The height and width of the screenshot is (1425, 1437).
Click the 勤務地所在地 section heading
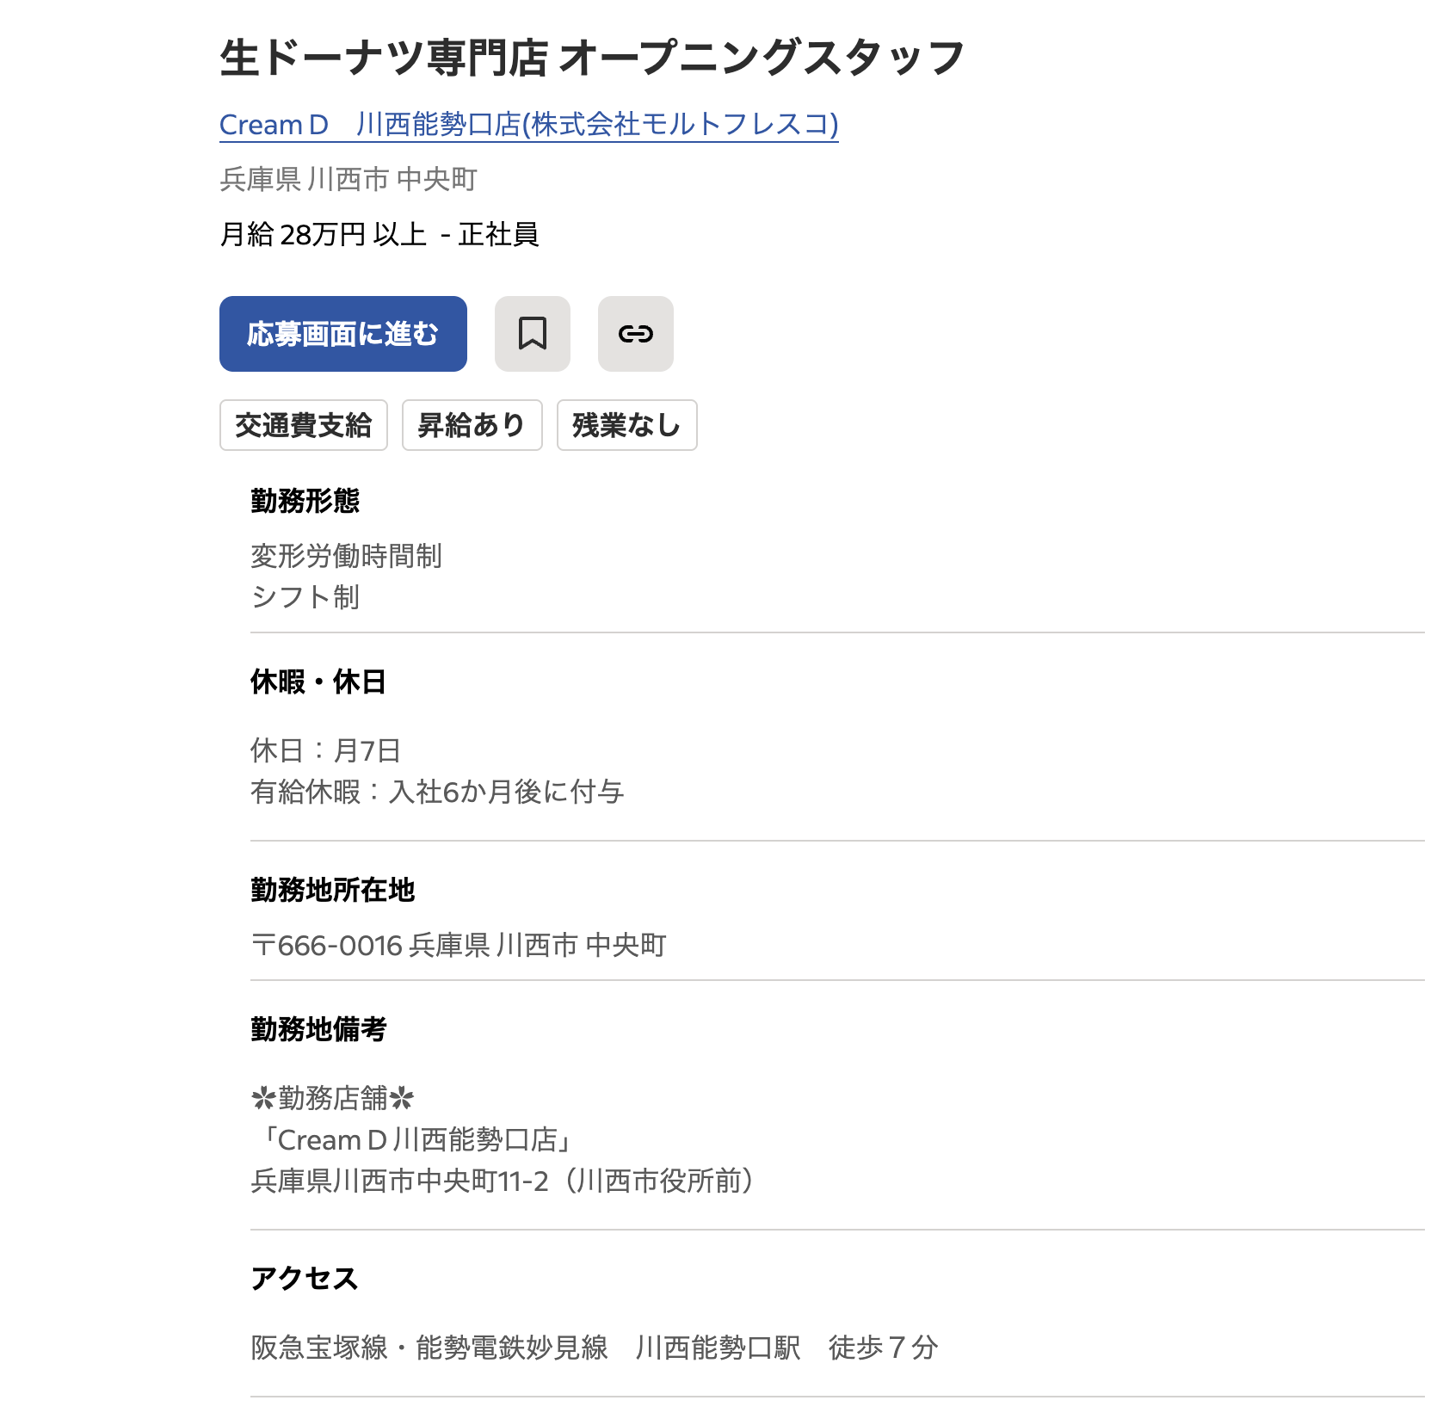pos(332,890)
